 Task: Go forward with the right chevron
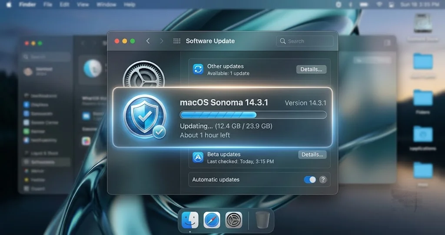(162, 41)
